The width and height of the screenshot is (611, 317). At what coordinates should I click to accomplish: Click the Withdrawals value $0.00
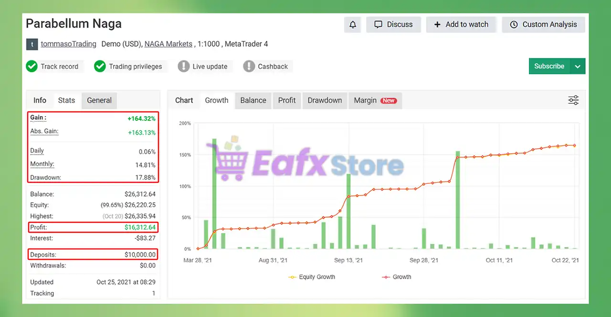(x=148, y=266)
